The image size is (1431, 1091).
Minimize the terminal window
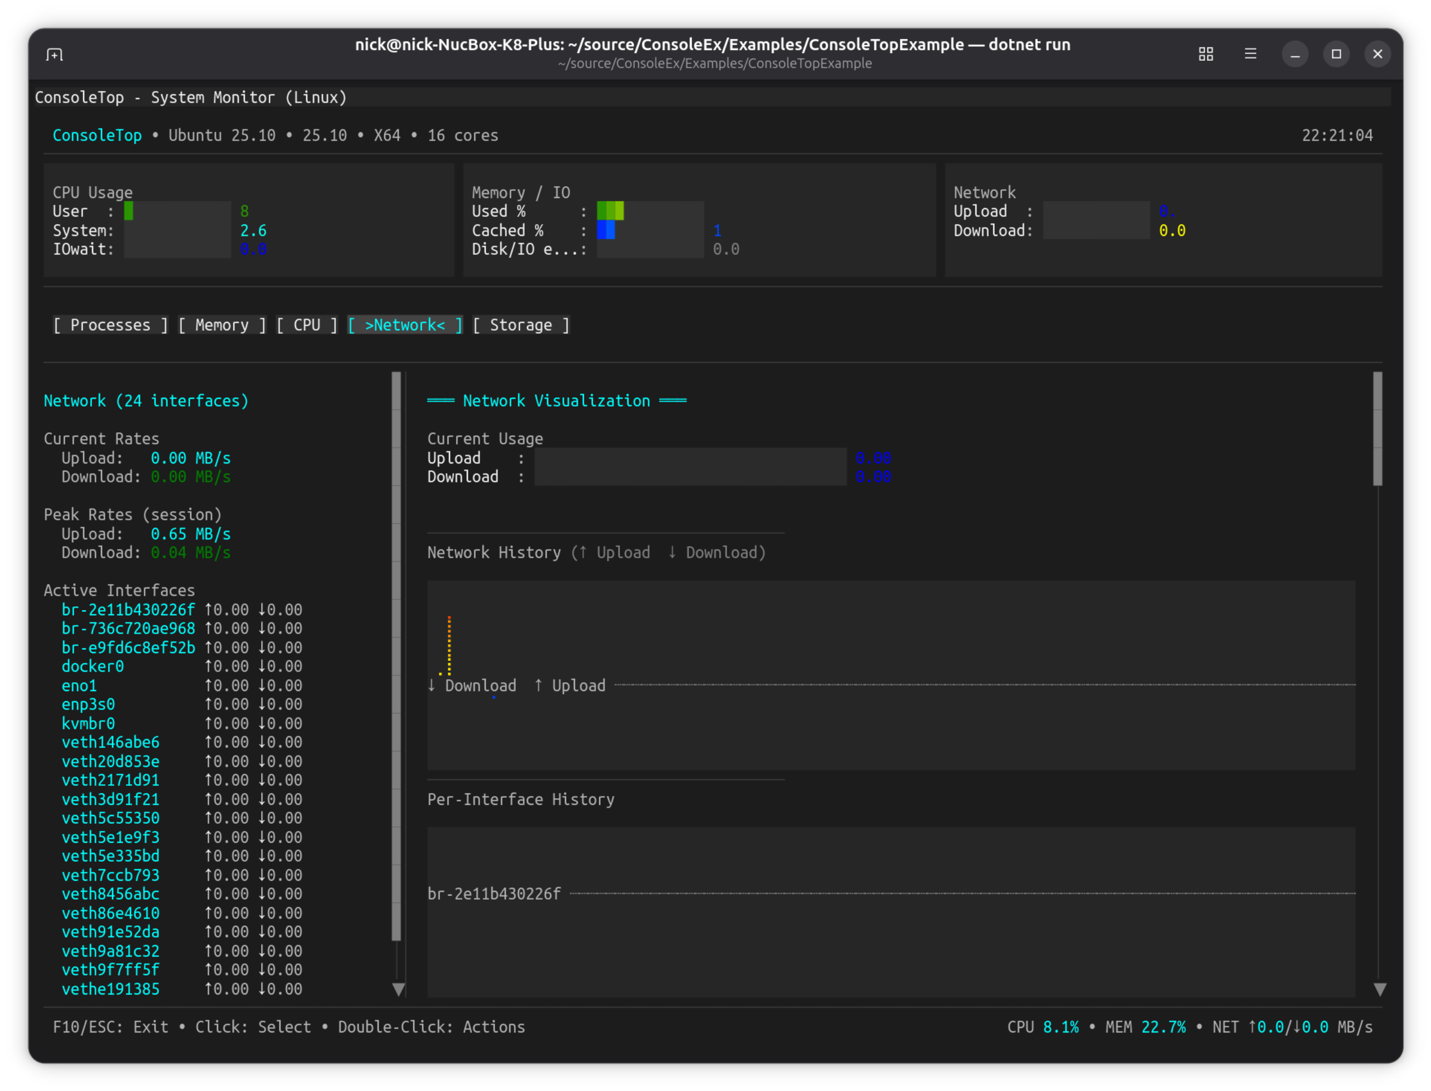[x=1295, y=54]
